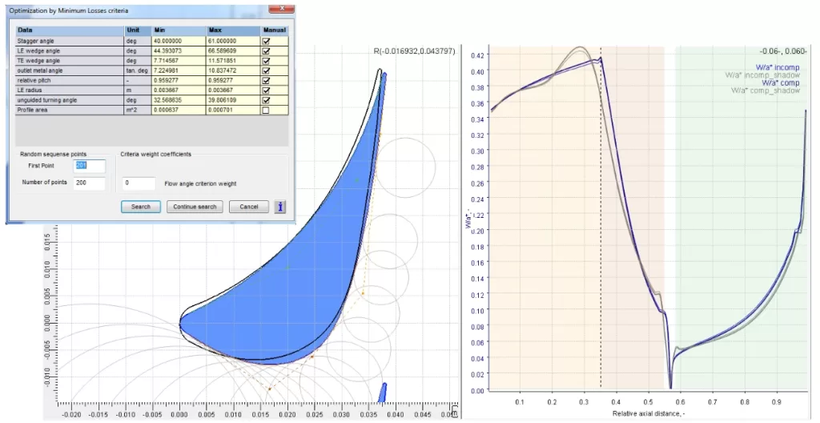The height and width of the screenshot is (423, 820).
Task: Select Stagger angle Max value 61.000000
Action: click(x=233, y=41)
